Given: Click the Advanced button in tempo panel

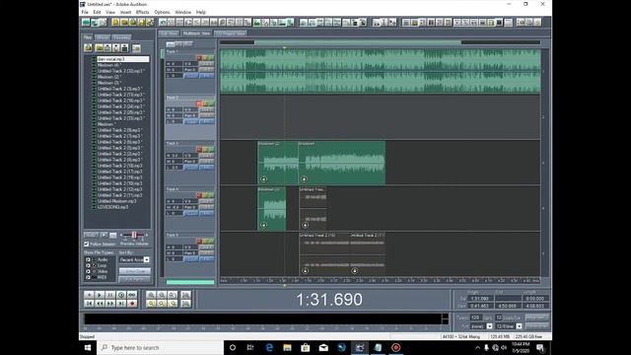Looking at the screenshot, I should tap(537, 318).
